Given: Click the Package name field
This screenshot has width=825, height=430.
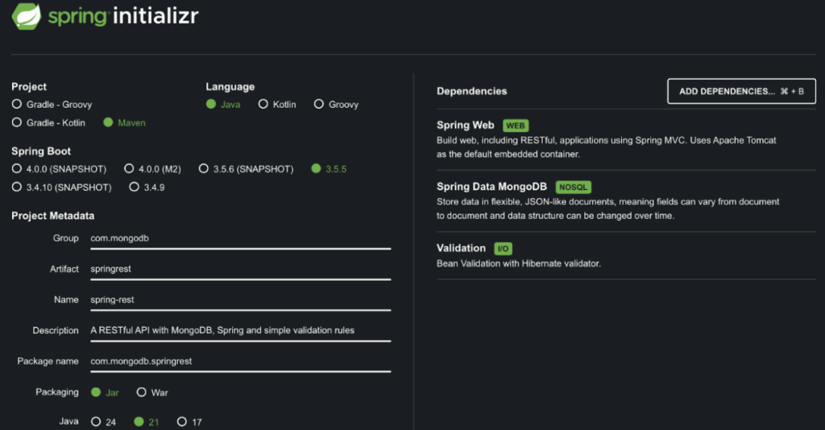Looking at the screenshot, I should pos(240,362).
